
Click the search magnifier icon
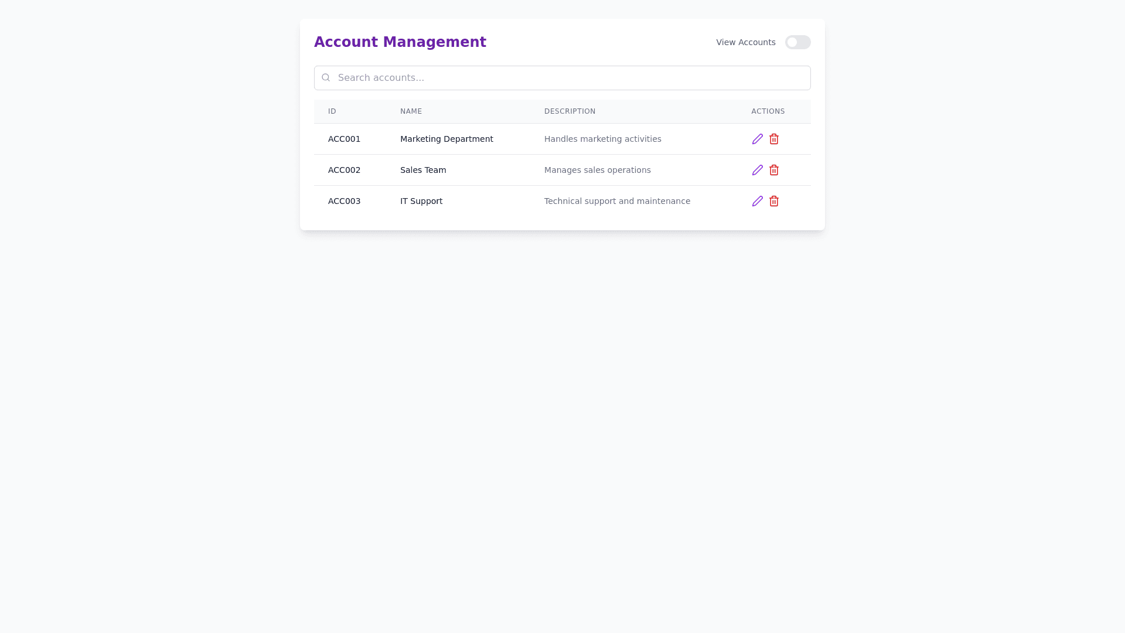[326, 77]
